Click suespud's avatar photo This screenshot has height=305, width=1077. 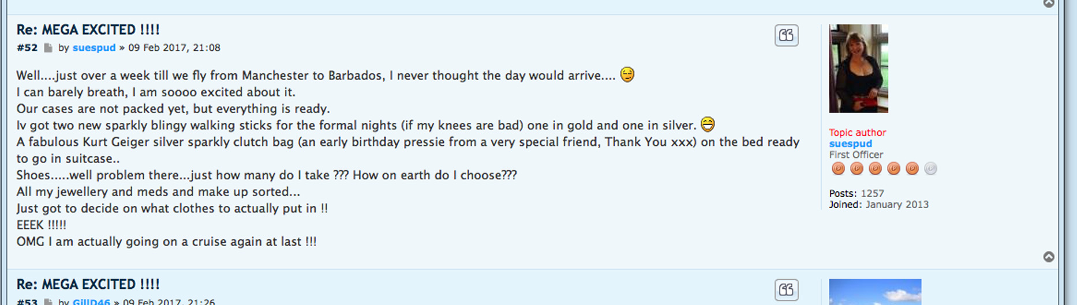[x=858, y=68]
